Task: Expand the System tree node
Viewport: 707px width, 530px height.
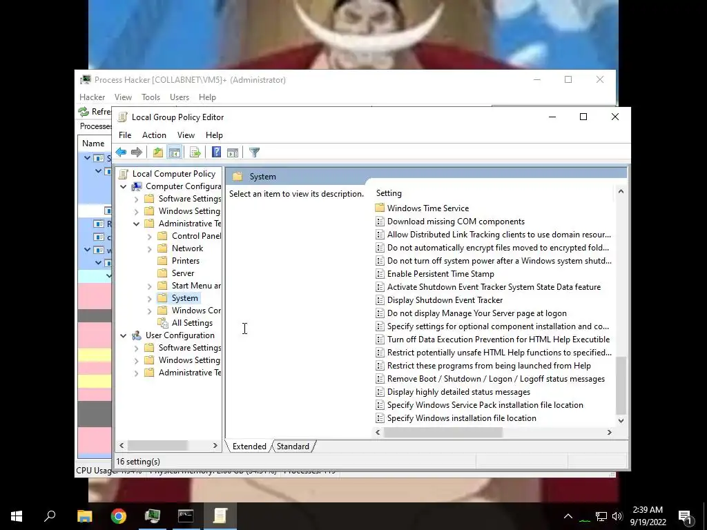Action: point(149,298)
